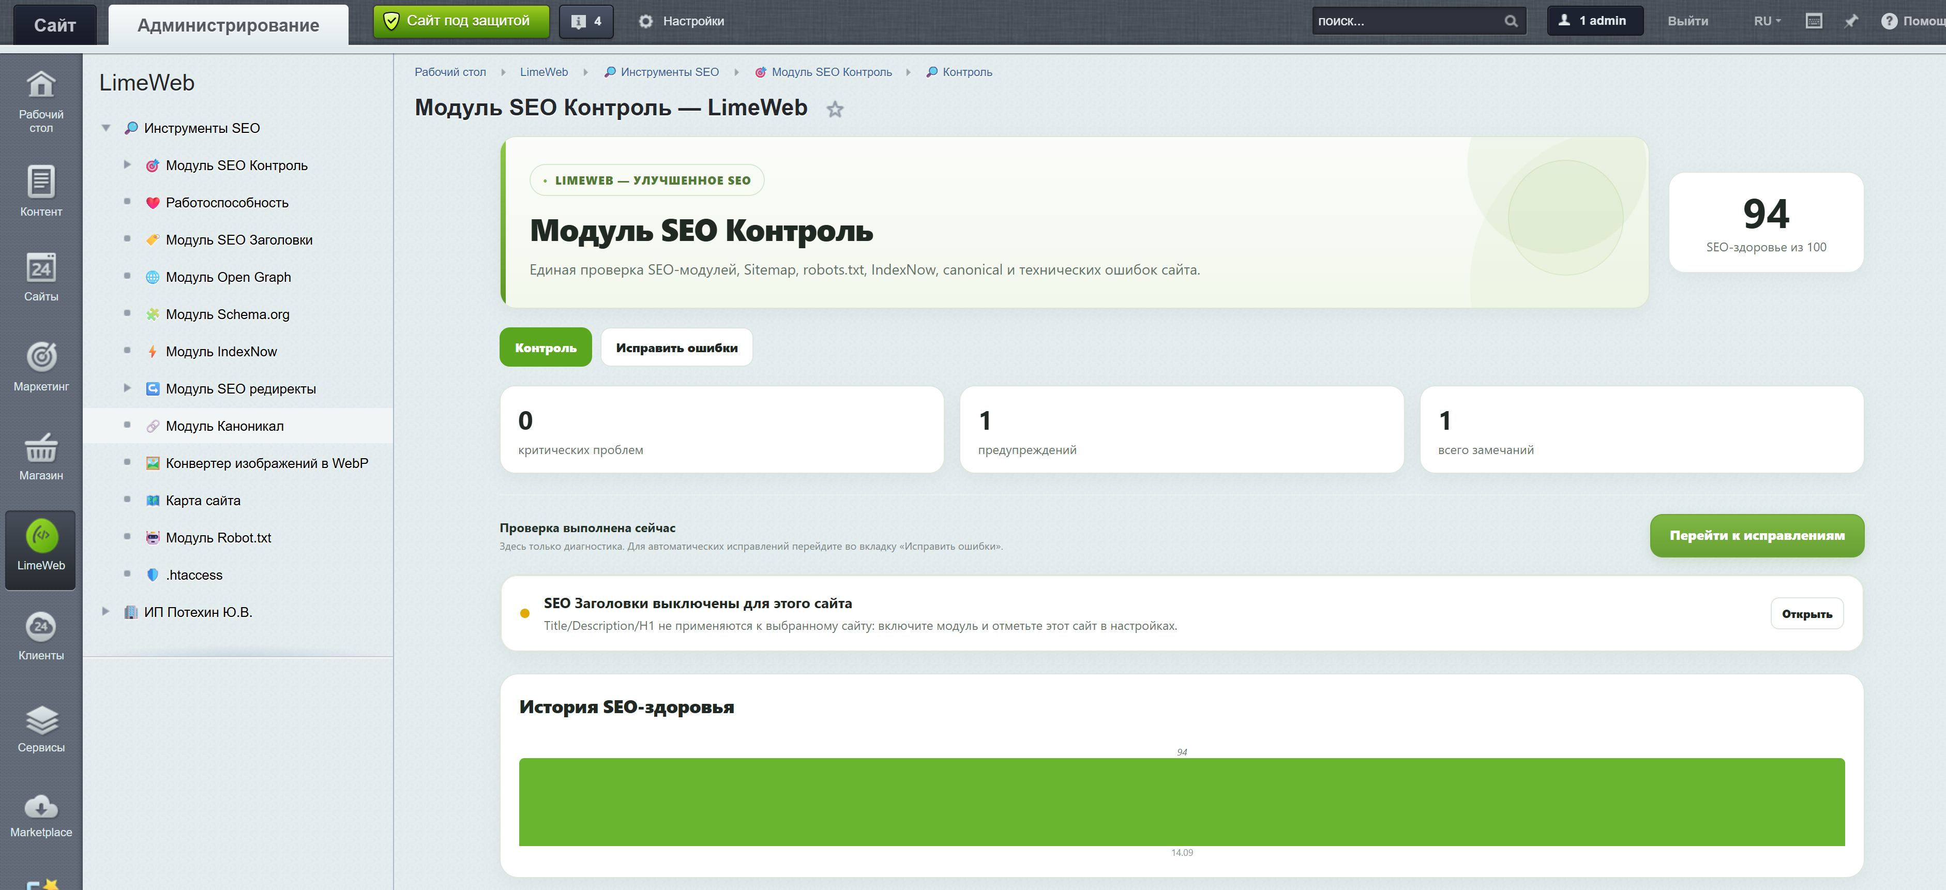The height and width of the screenshot is (890, 1946).
Task: Click the green SEO health history bar
Action: point(1182,802)
